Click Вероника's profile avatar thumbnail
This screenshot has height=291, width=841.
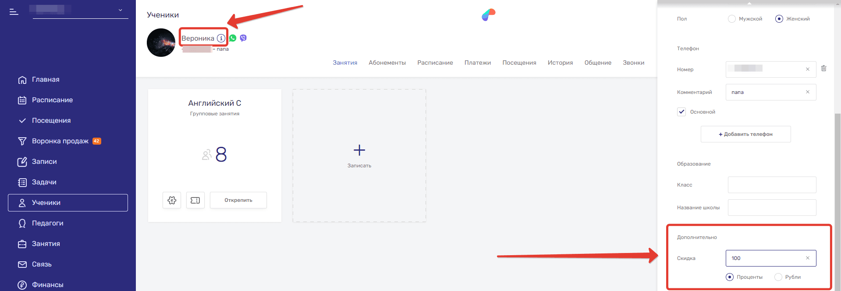(161, 43)
